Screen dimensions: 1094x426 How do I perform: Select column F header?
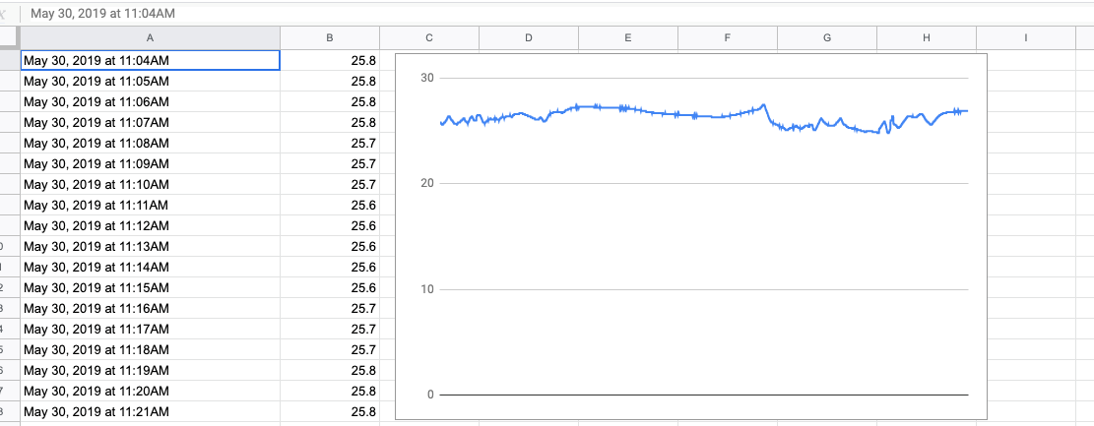click(728, 38)
